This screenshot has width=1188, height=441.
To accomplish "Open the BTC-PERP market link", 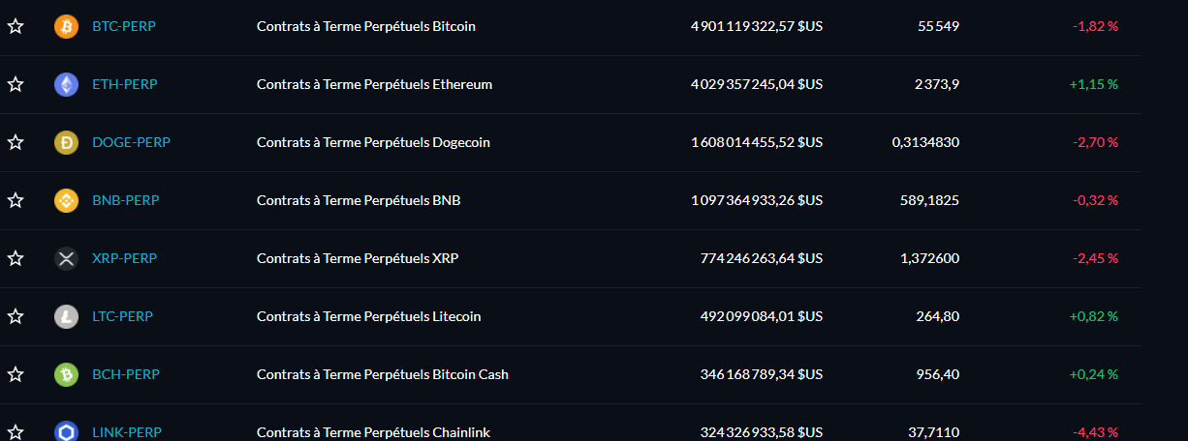I will tap(123, 26).
